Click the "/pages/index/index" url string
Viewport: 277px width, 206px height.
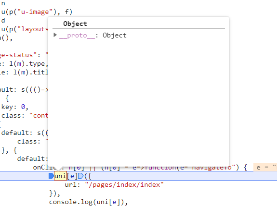coord(124,185)
